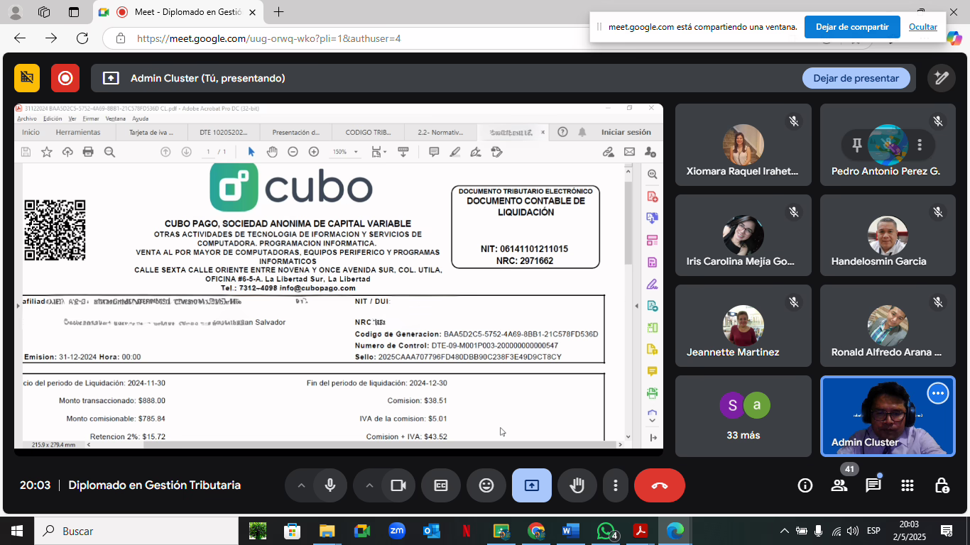Click the Ocultar link
This screenshot has height=545, width=970.
[x=923, y=27]
